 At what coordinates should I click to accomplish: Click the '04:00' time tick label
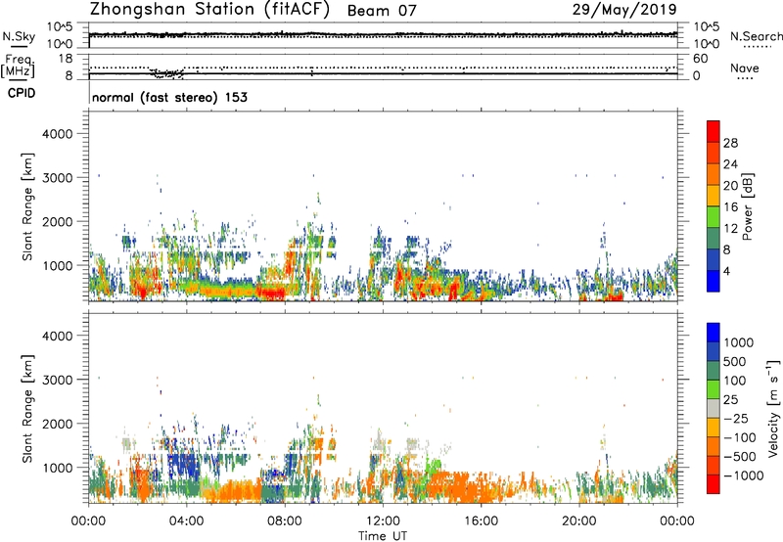point(186,521)
